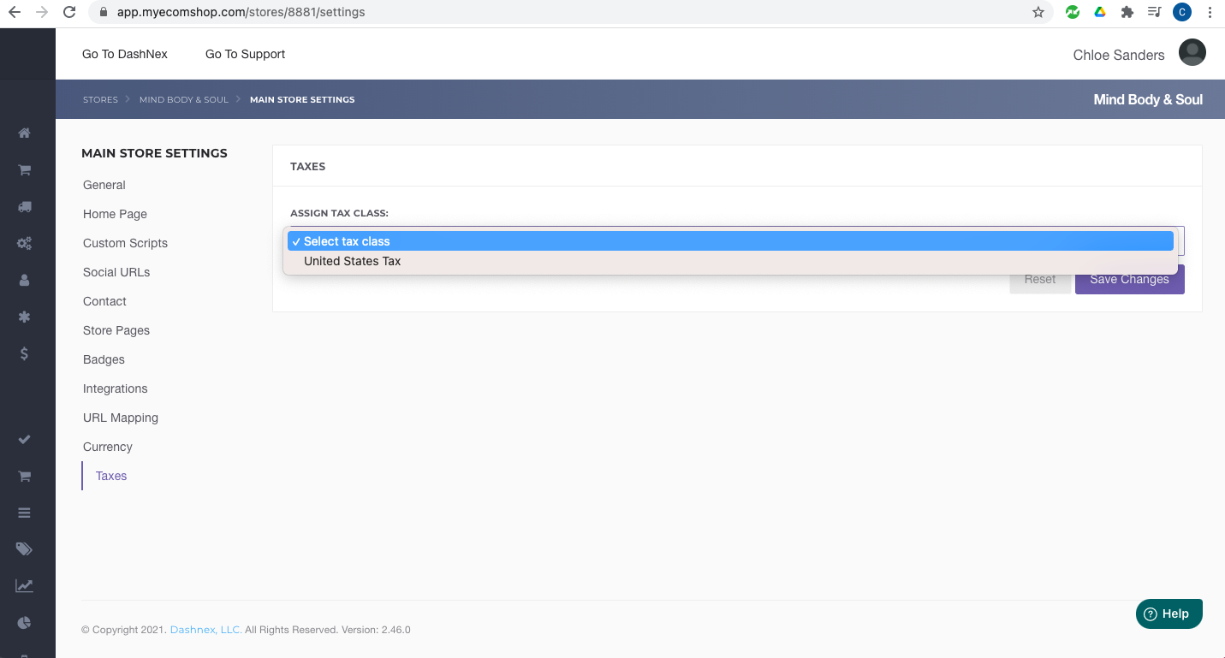Open Currency settings section
Screen dimensions: 1225x658
click(108, 447)
